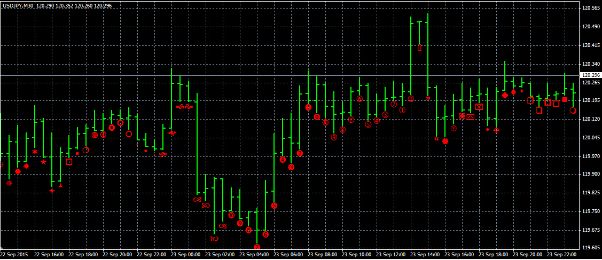Screen dimensions: 602x260
Task: Select the hollow red square marker near 22 Sep 16:00
Action: coord(69,162)
